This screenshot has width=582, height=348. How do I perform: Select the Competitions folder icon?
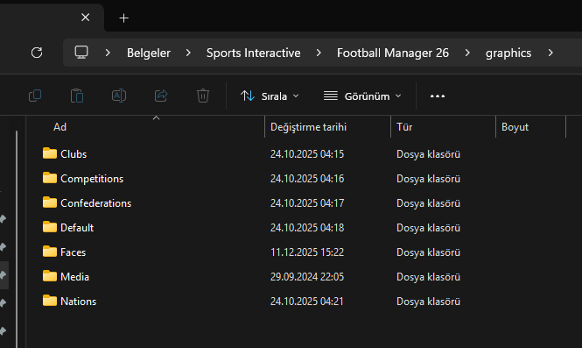tap(50, 178)
